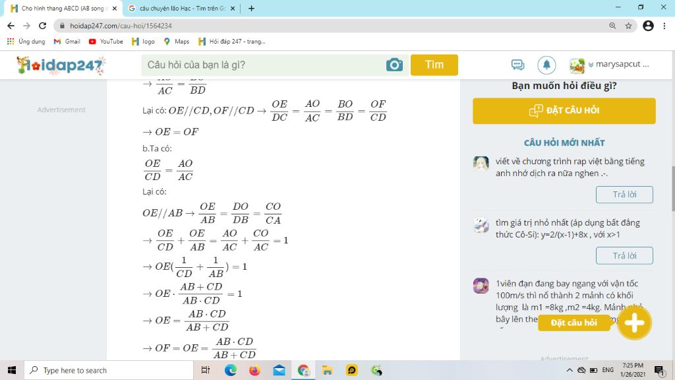Reload the page with refresh icon

click(x=42, y=26)
